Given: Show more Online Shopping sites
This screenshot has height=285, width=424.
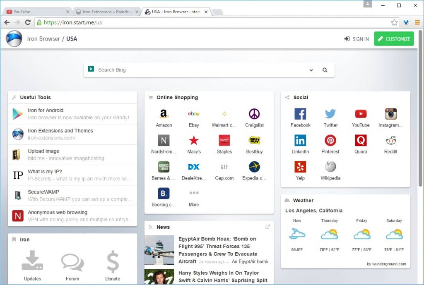Looking at the screenshot, I should 194,194.
